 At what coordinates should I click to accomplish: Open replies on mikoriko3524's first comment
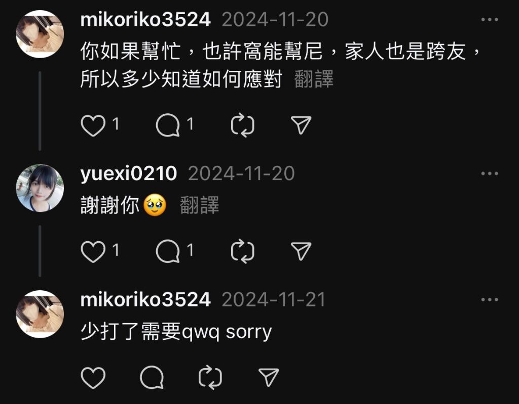tap(168, 125)
